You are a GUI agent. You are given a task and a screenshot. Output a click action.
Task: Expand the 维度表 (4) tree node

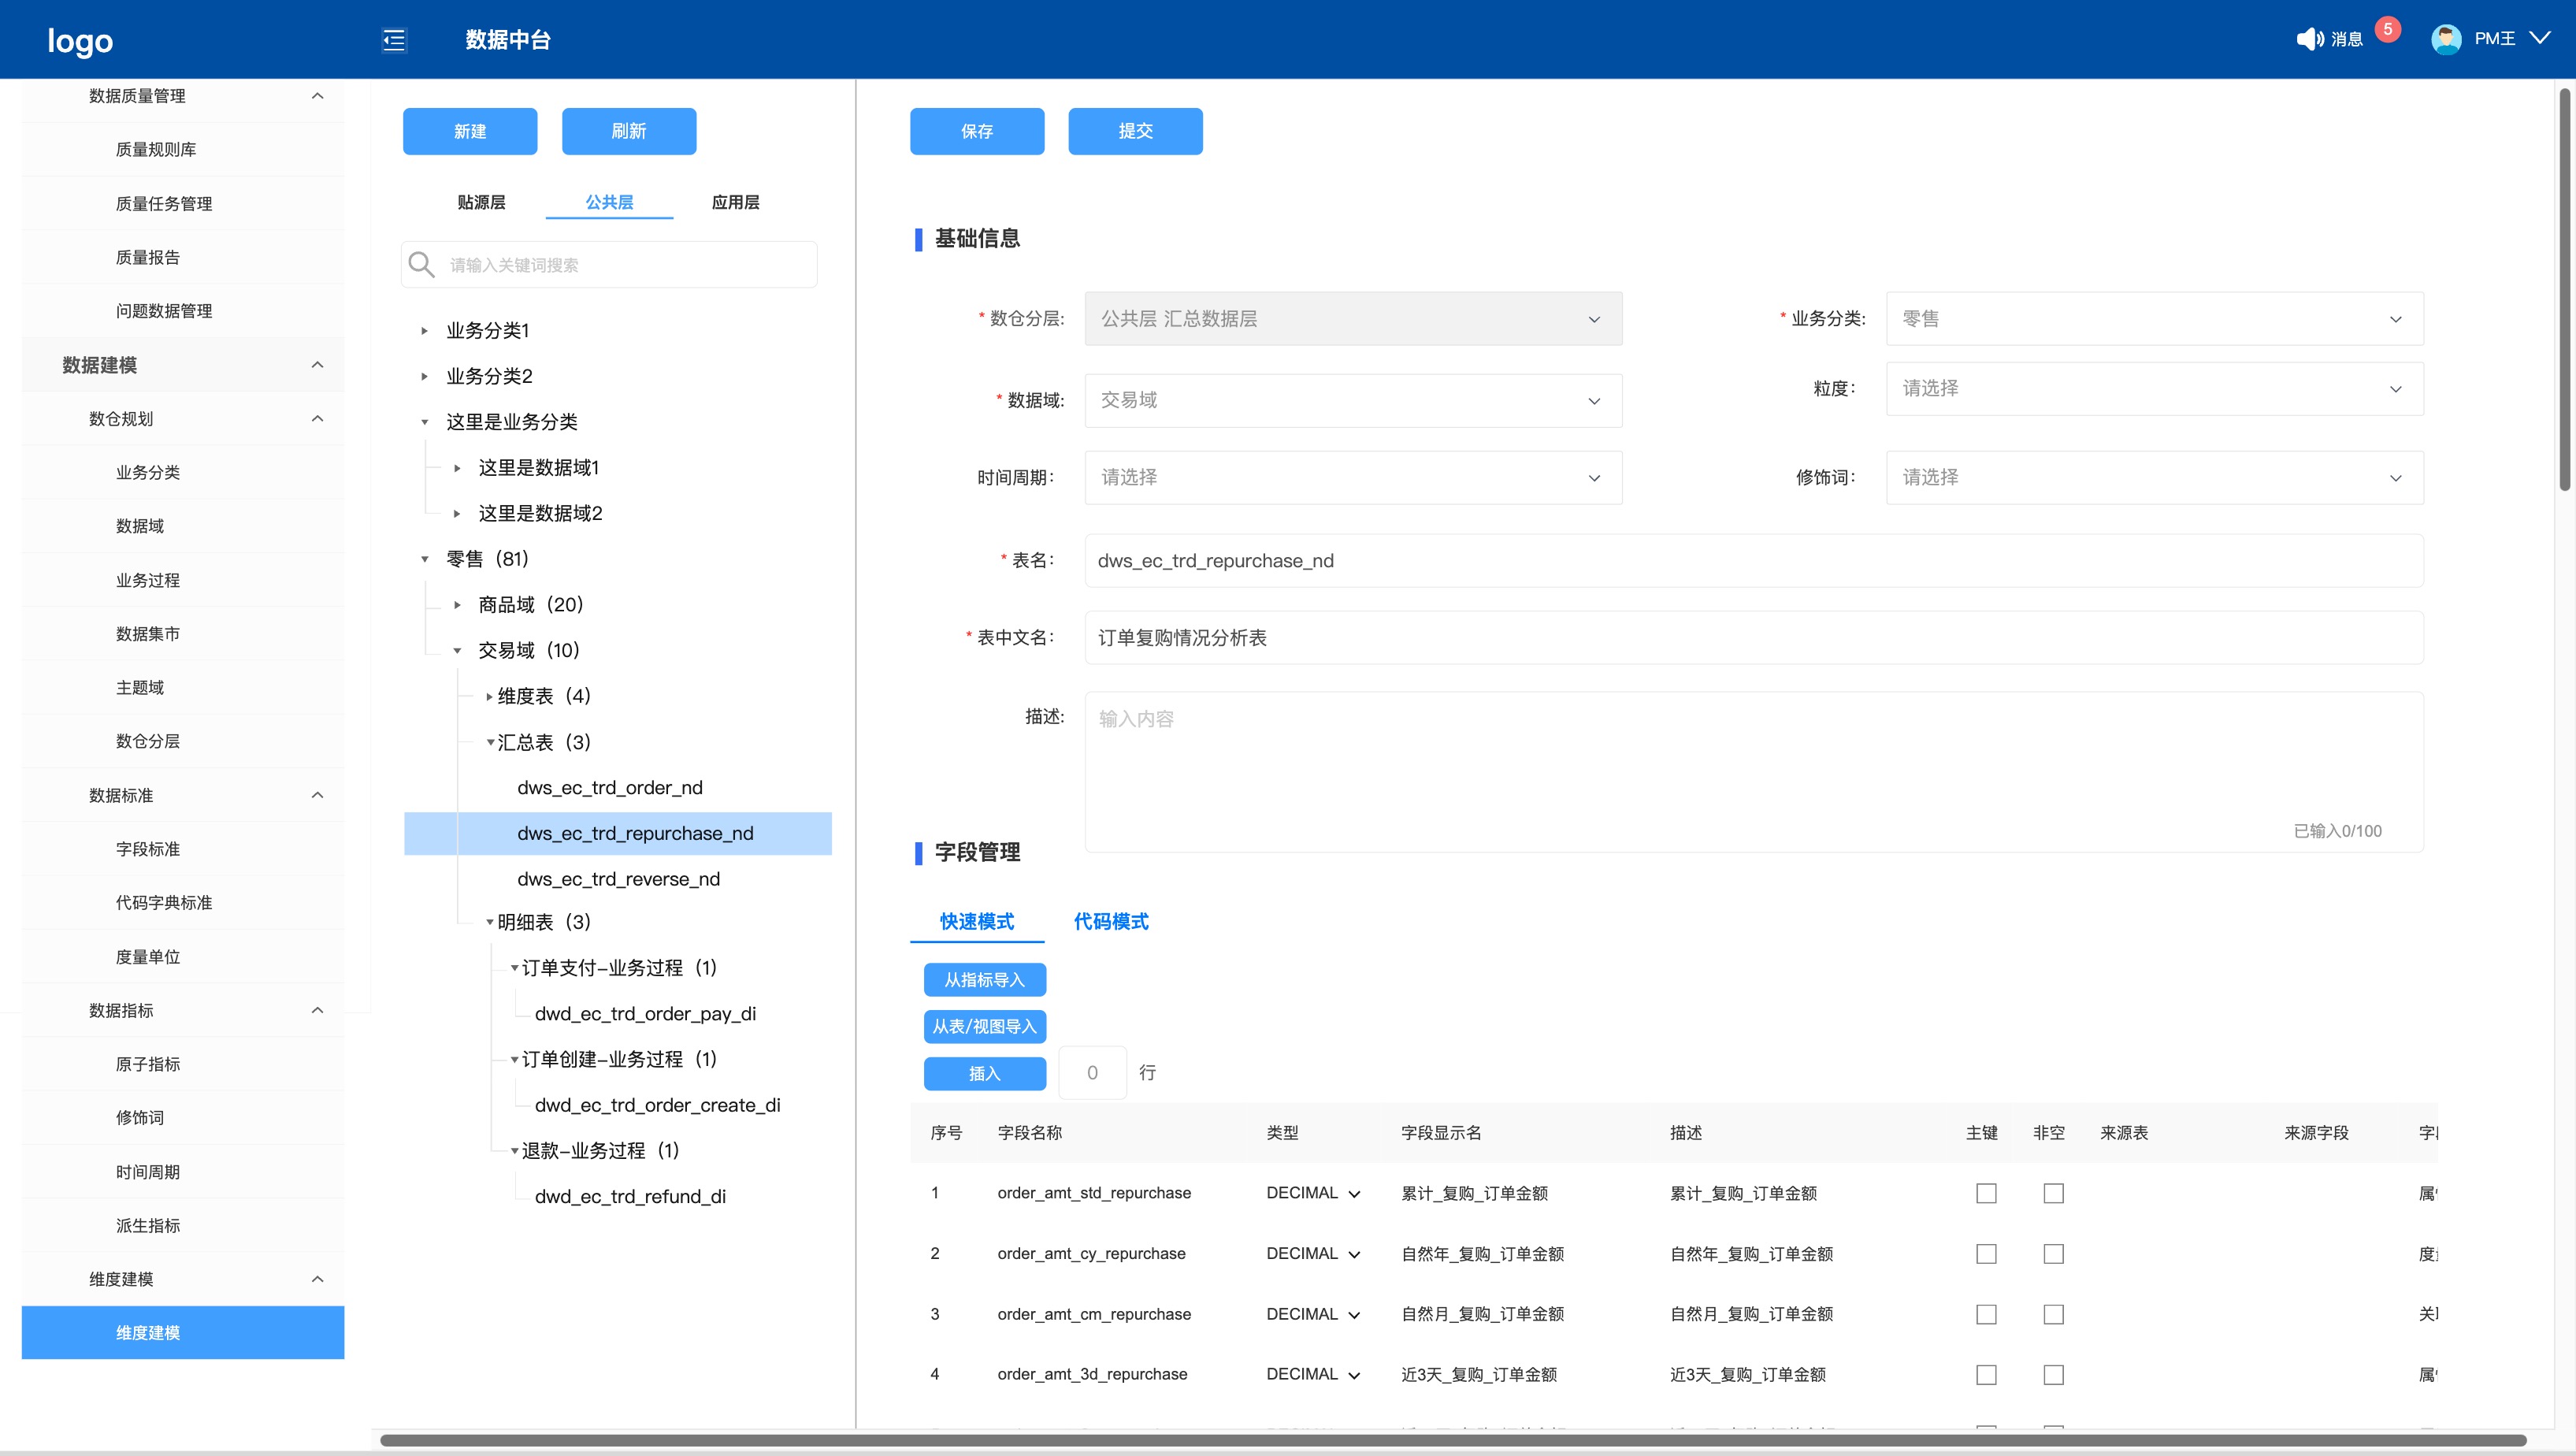coord(489,697)
